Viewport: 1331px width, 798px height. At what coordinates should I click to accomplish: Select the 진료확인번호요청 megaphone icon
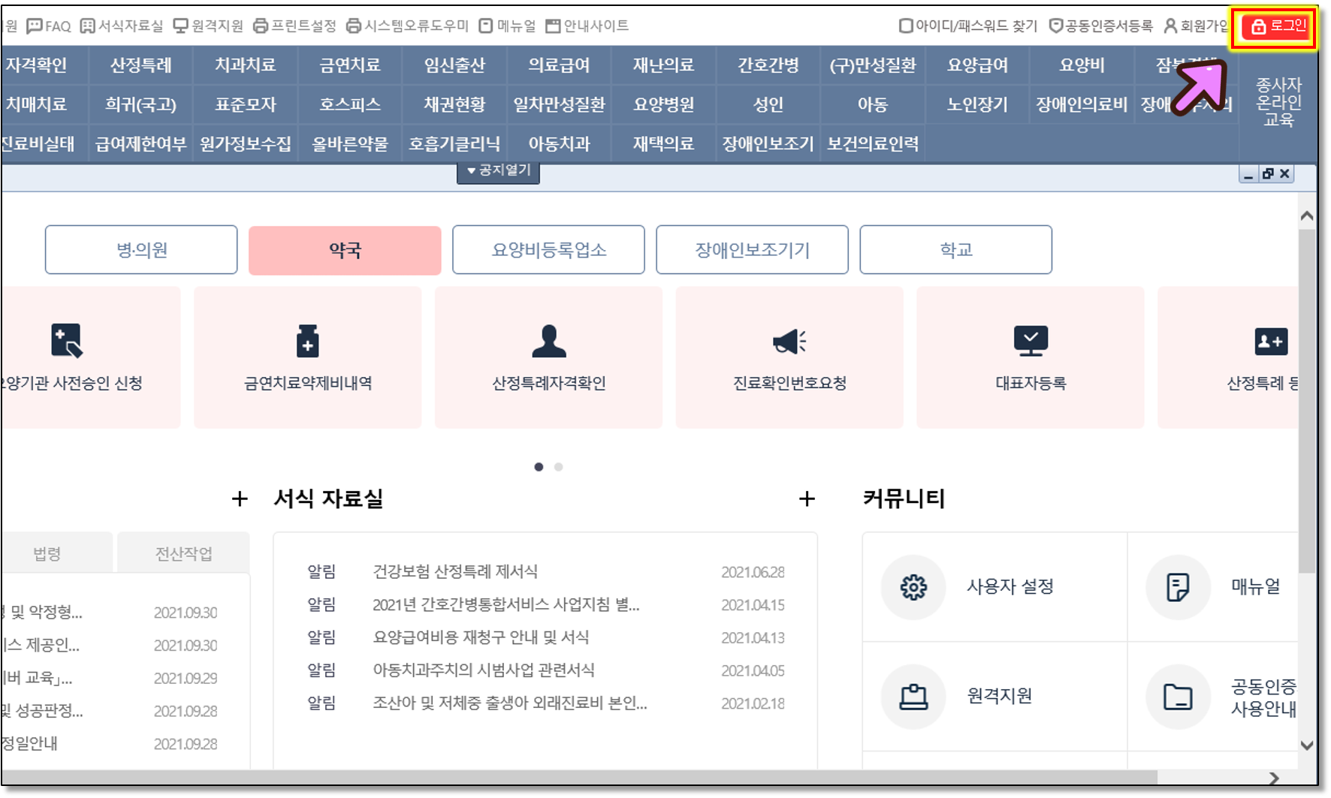tap(789, 342)
